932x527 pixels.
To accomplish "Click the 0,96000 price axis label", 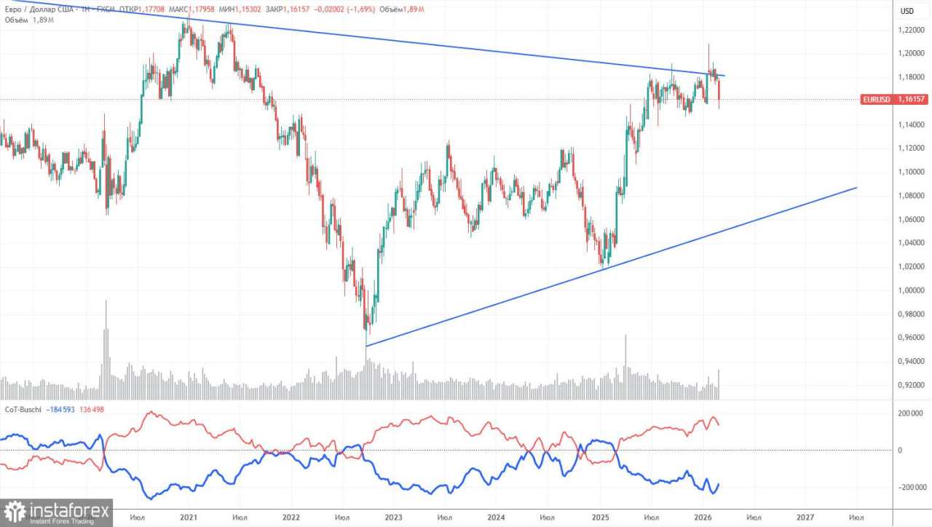I will [913, 338].
